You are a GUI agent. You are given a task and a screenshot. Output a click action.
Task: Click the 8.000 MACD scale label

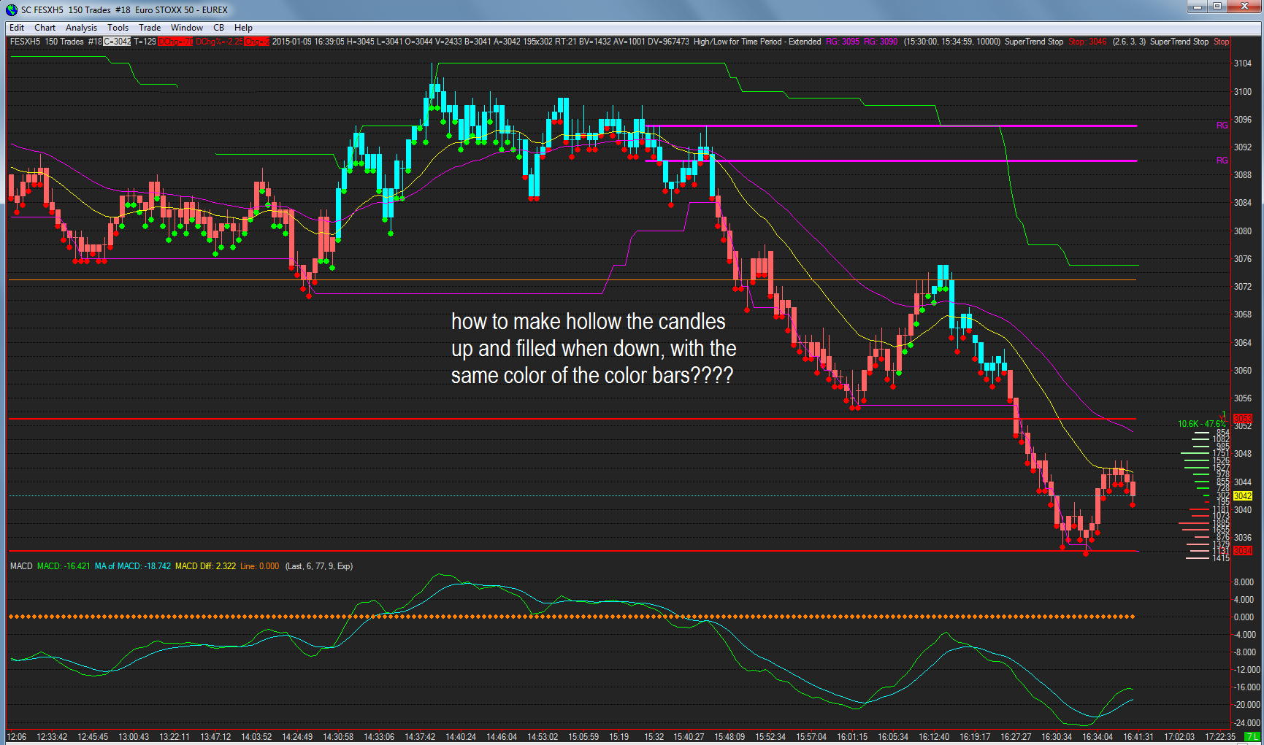pyautogui.click(x=1244, y=582)
